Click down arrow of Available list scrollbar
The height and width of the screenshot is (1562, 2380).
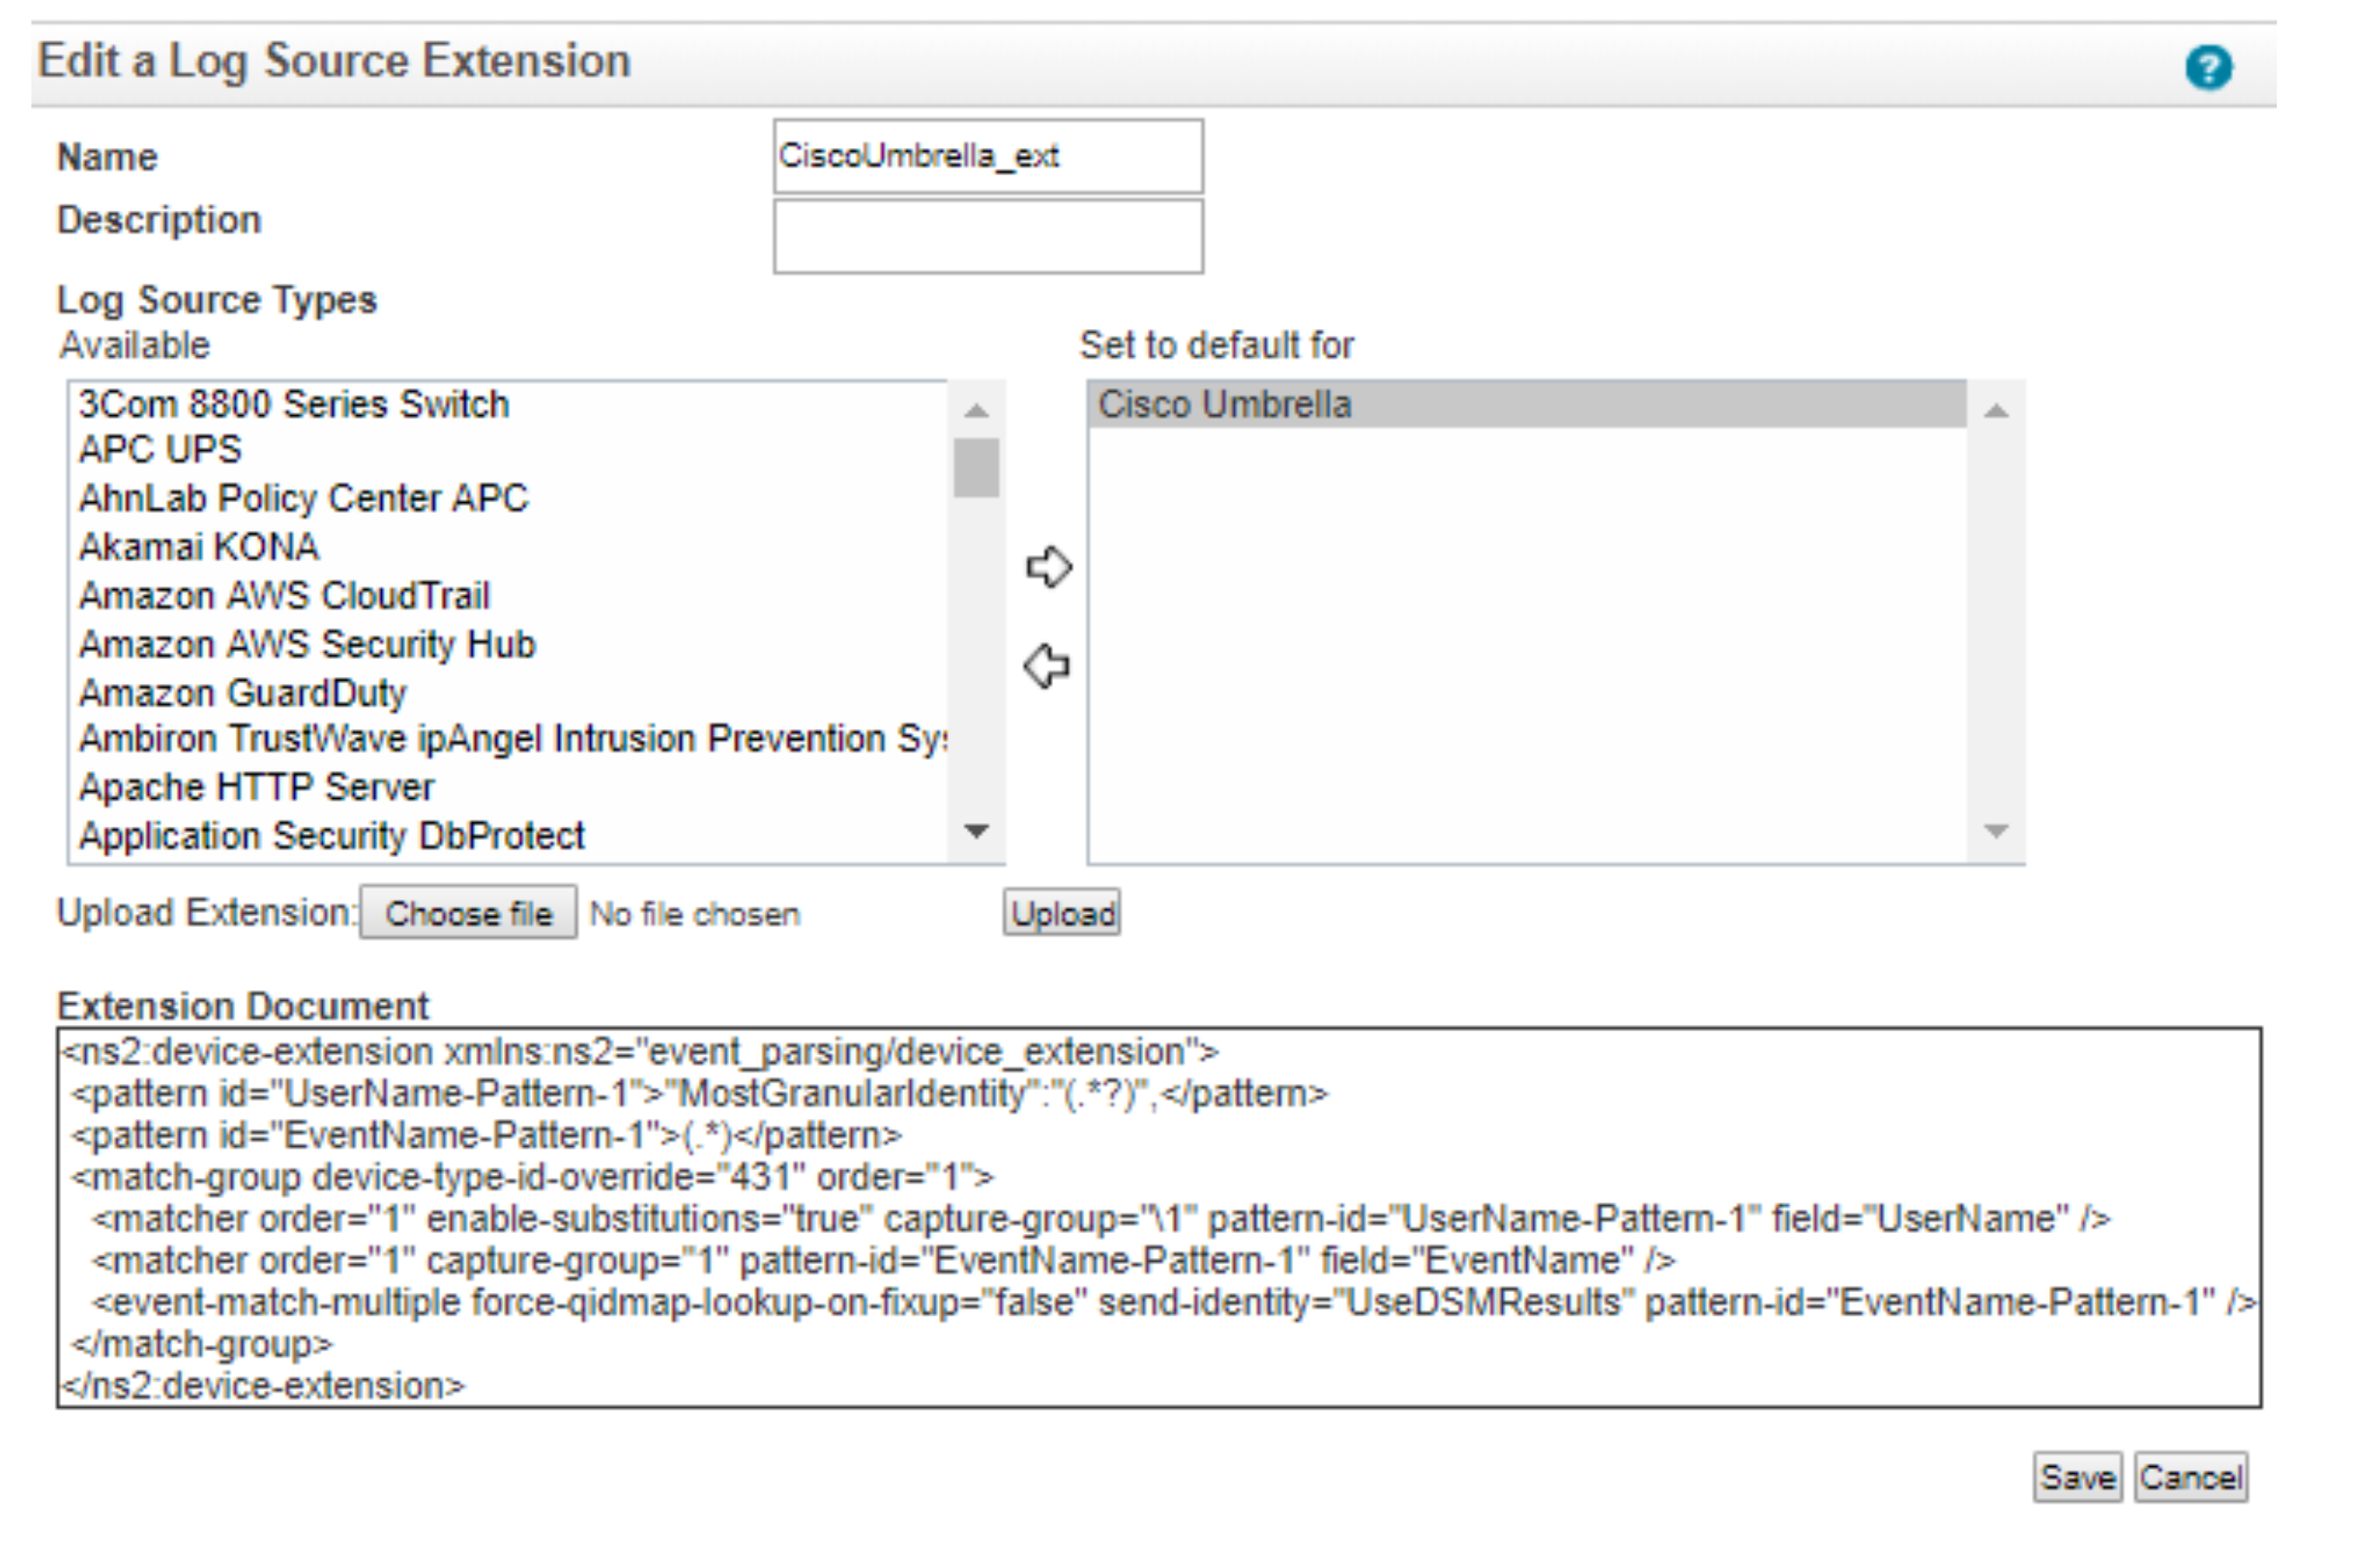click(977, 830)
